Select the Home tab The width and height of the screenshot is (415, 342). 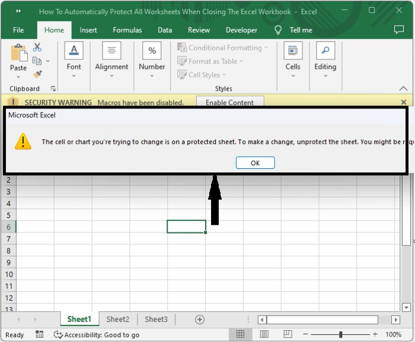pyautogui.click(x=55, y=30)
